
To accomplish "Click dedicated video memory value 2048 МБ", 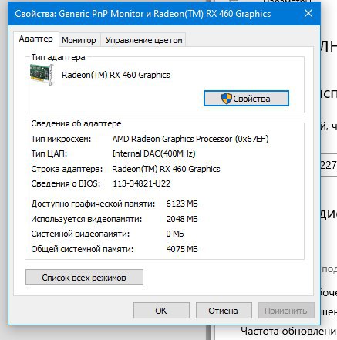I will coord(182,219).
